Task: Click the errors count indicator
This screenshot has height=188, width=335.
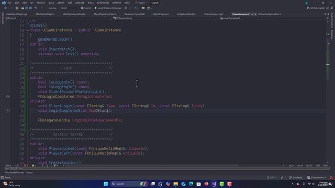Action: tap(26, 166)
